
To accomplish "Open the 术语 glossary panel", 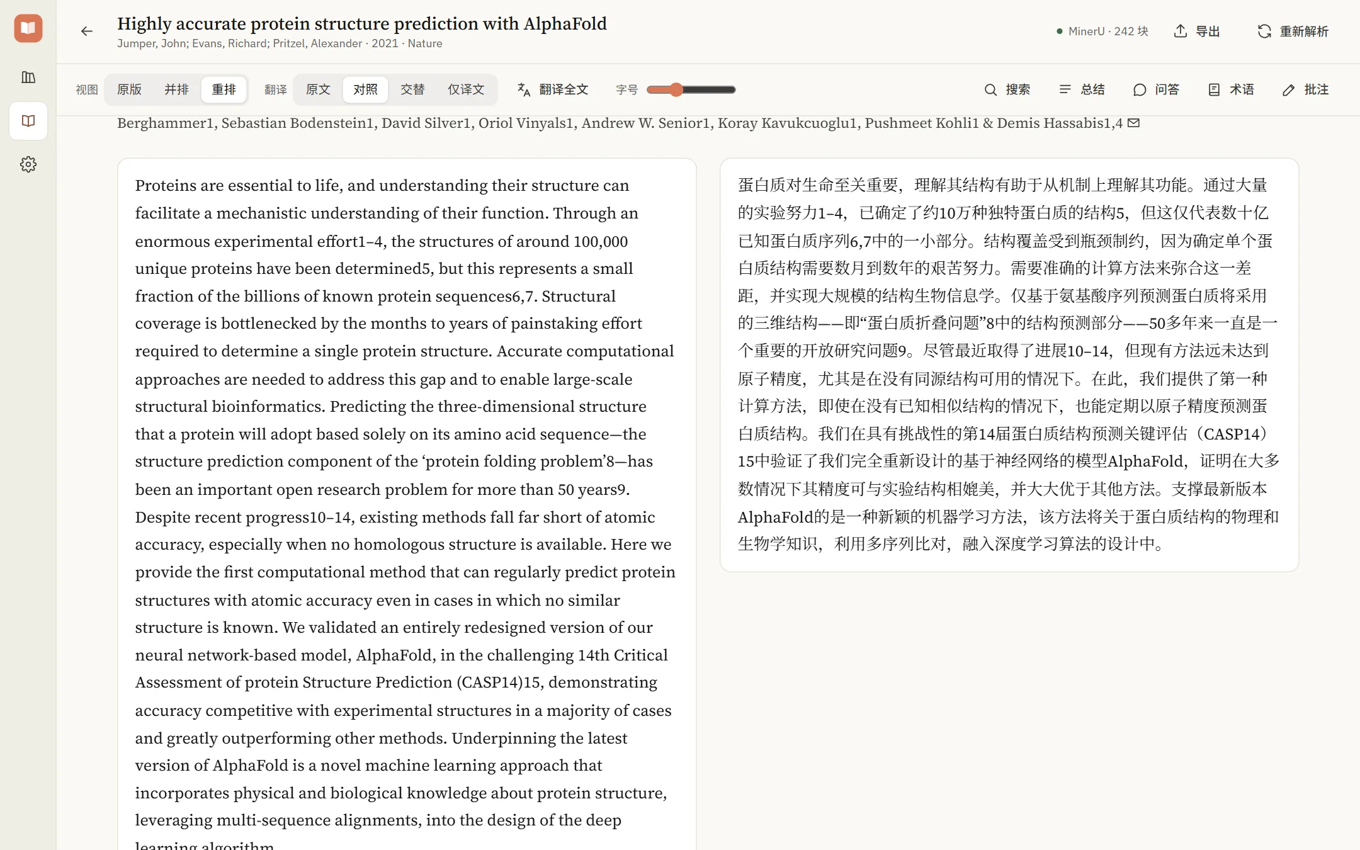I will pos(1232,89).
